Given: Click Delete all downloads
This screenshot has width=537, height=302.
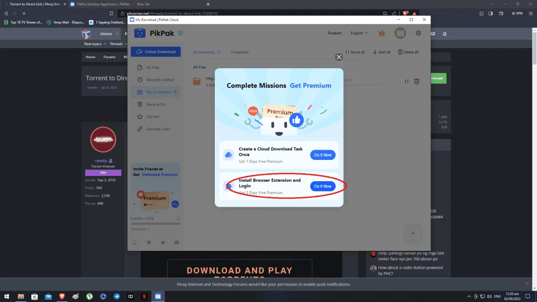Looking at the screenshot, I should [408, 52].
